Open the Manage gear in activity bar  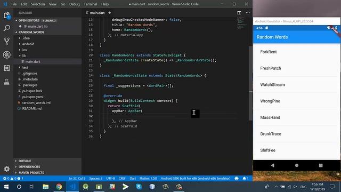click(7, 169)
